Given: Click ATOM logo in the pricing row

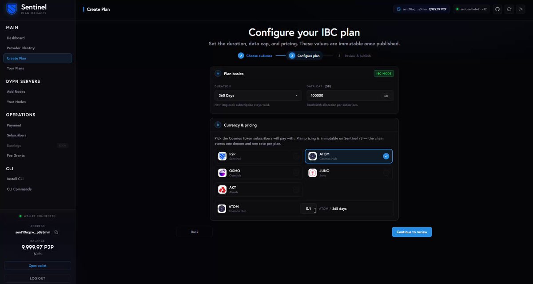Looking at the screenshot, I should click(222, 208).
